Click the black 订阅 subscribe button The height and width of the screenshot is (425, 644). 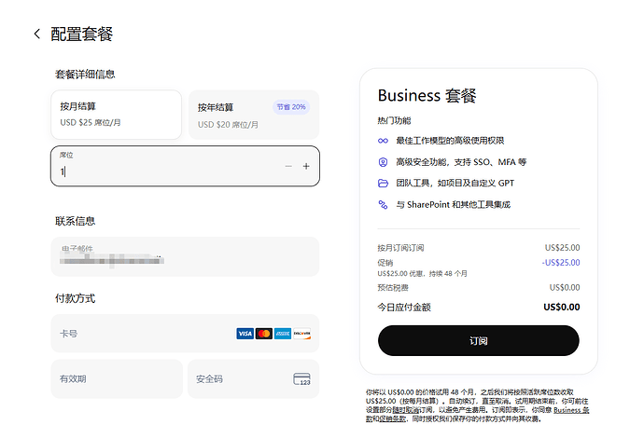click(x=479, y=340)
